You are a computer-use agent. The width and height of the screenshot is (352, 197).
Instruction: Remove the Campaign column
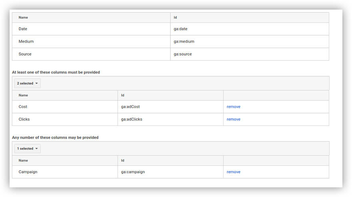pyautogui.click(x=234, y=172)
